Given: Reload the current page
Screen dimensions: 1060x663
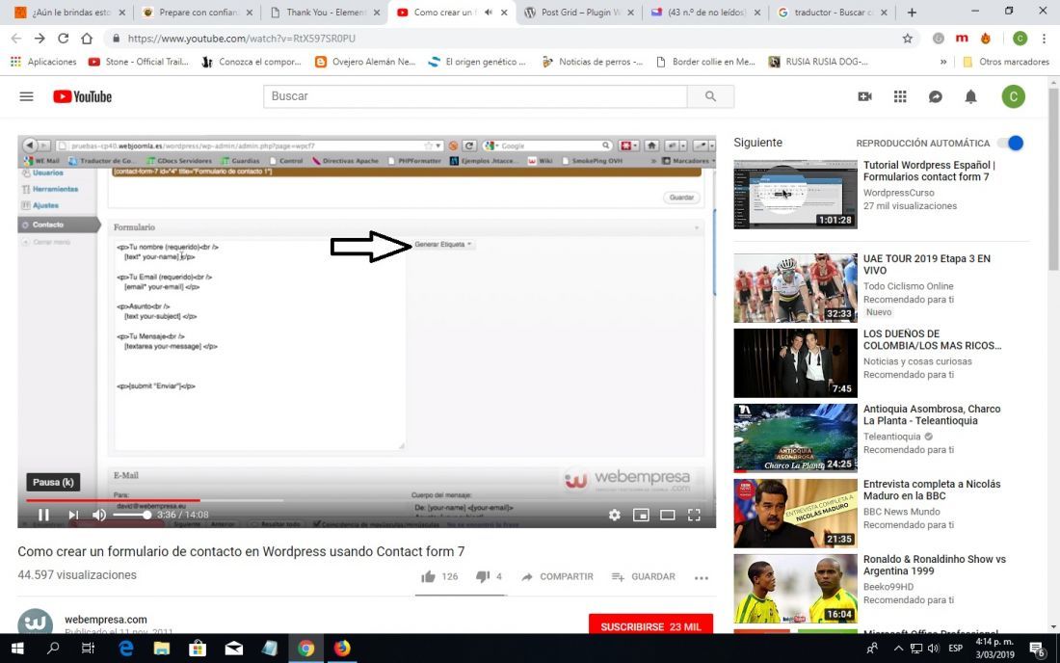Looking at the screenshot, I should [x=63, y=39].
